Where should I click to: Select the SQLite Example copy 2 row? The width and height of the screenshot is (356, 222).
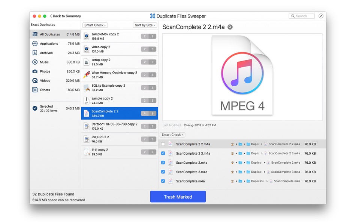(120, 88)
